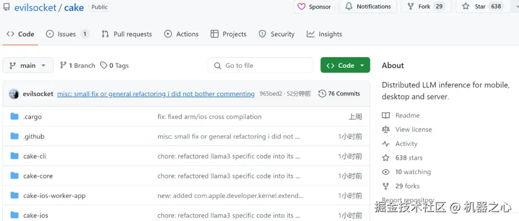Focus the Go to file search field
519x221 pixels.
(x=260, y=65)
